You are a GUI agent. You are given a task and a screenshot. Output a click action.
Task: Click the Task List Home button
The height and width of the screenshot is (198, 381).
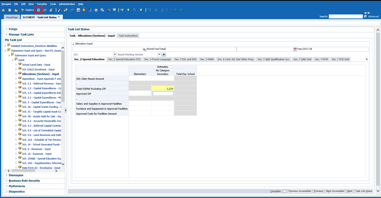pyautogui.click(x=364, y=191)
